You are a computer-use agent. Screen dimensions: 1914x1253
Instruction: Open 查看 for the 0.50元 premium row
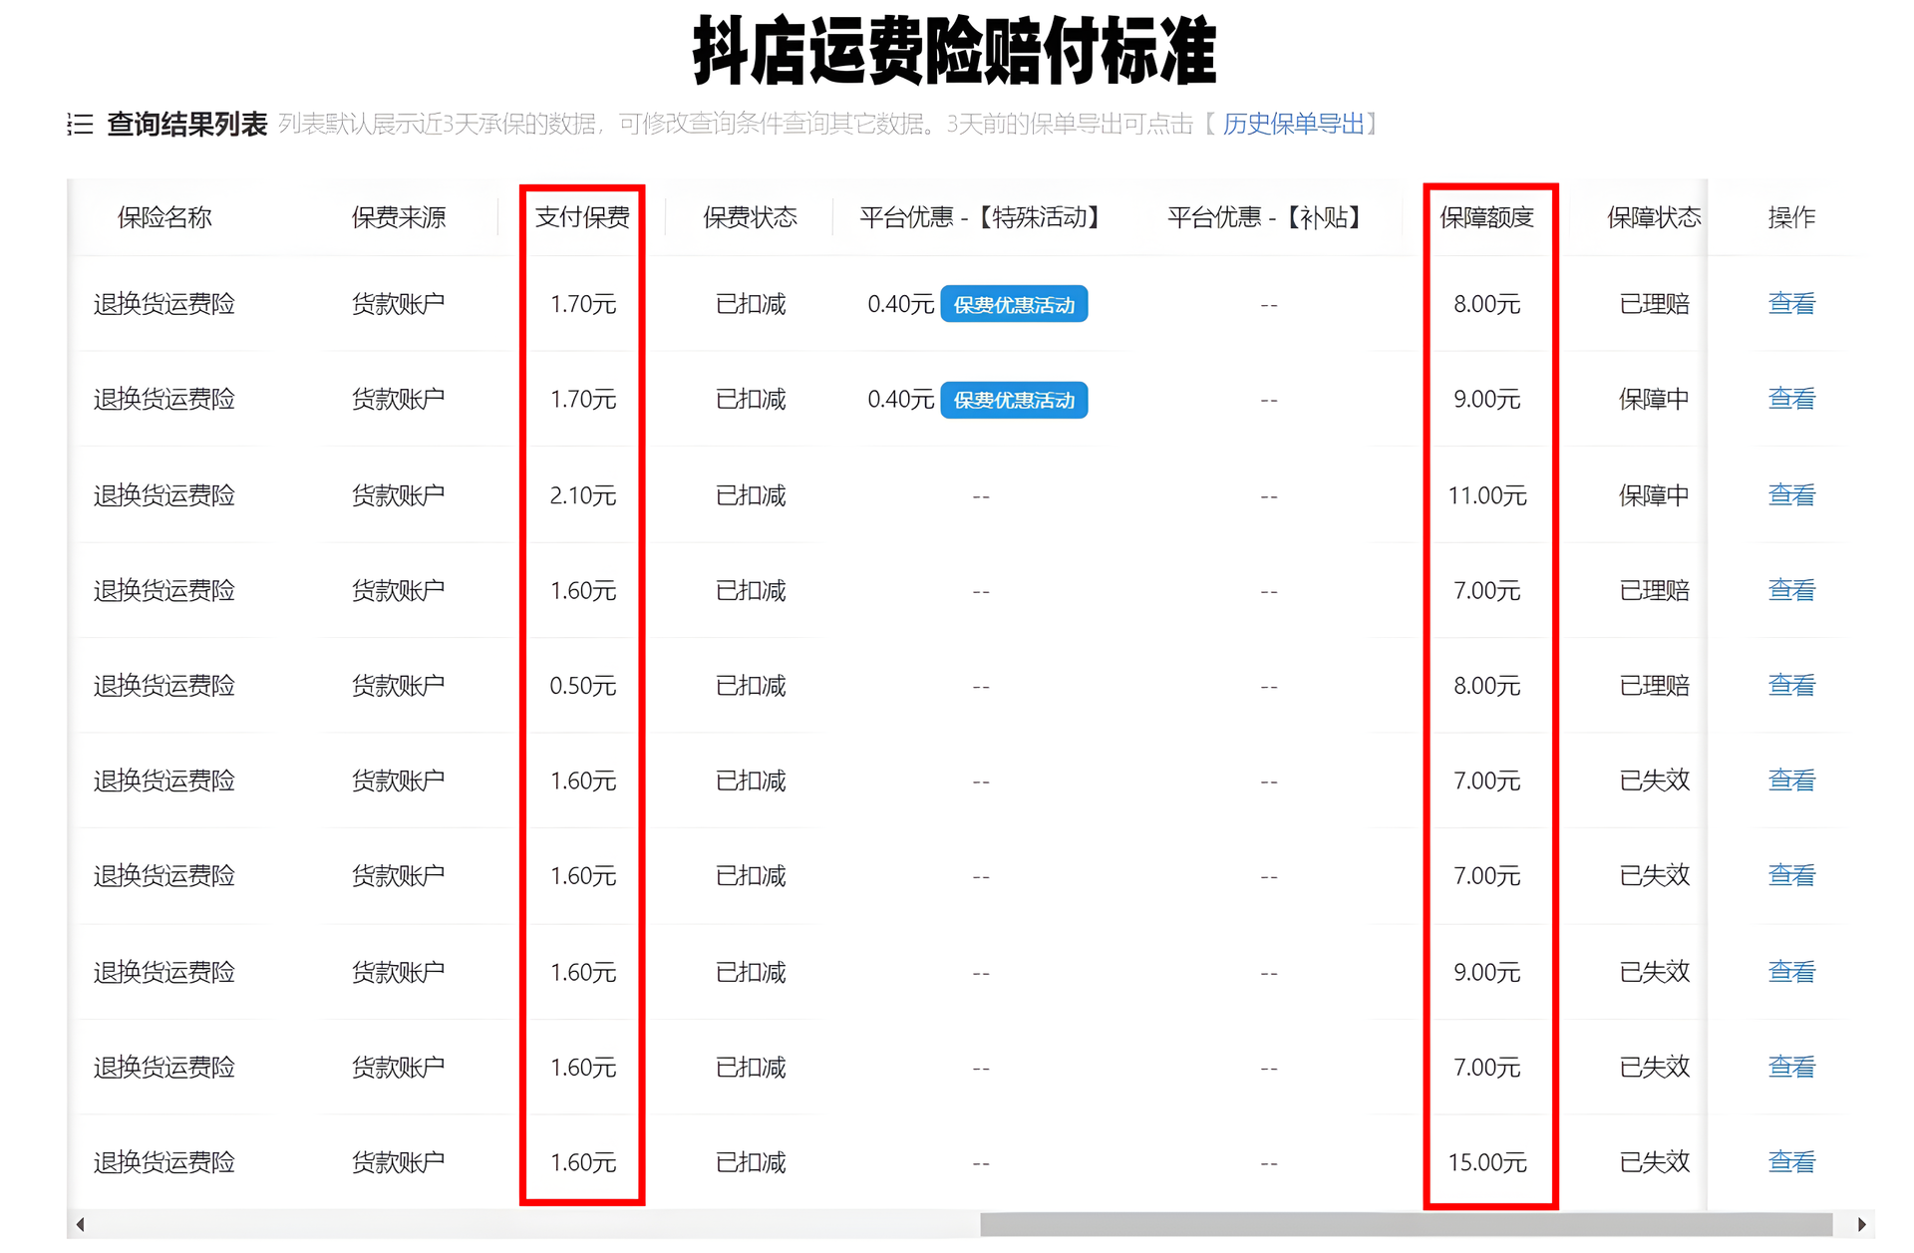[x=1791, y=685]
